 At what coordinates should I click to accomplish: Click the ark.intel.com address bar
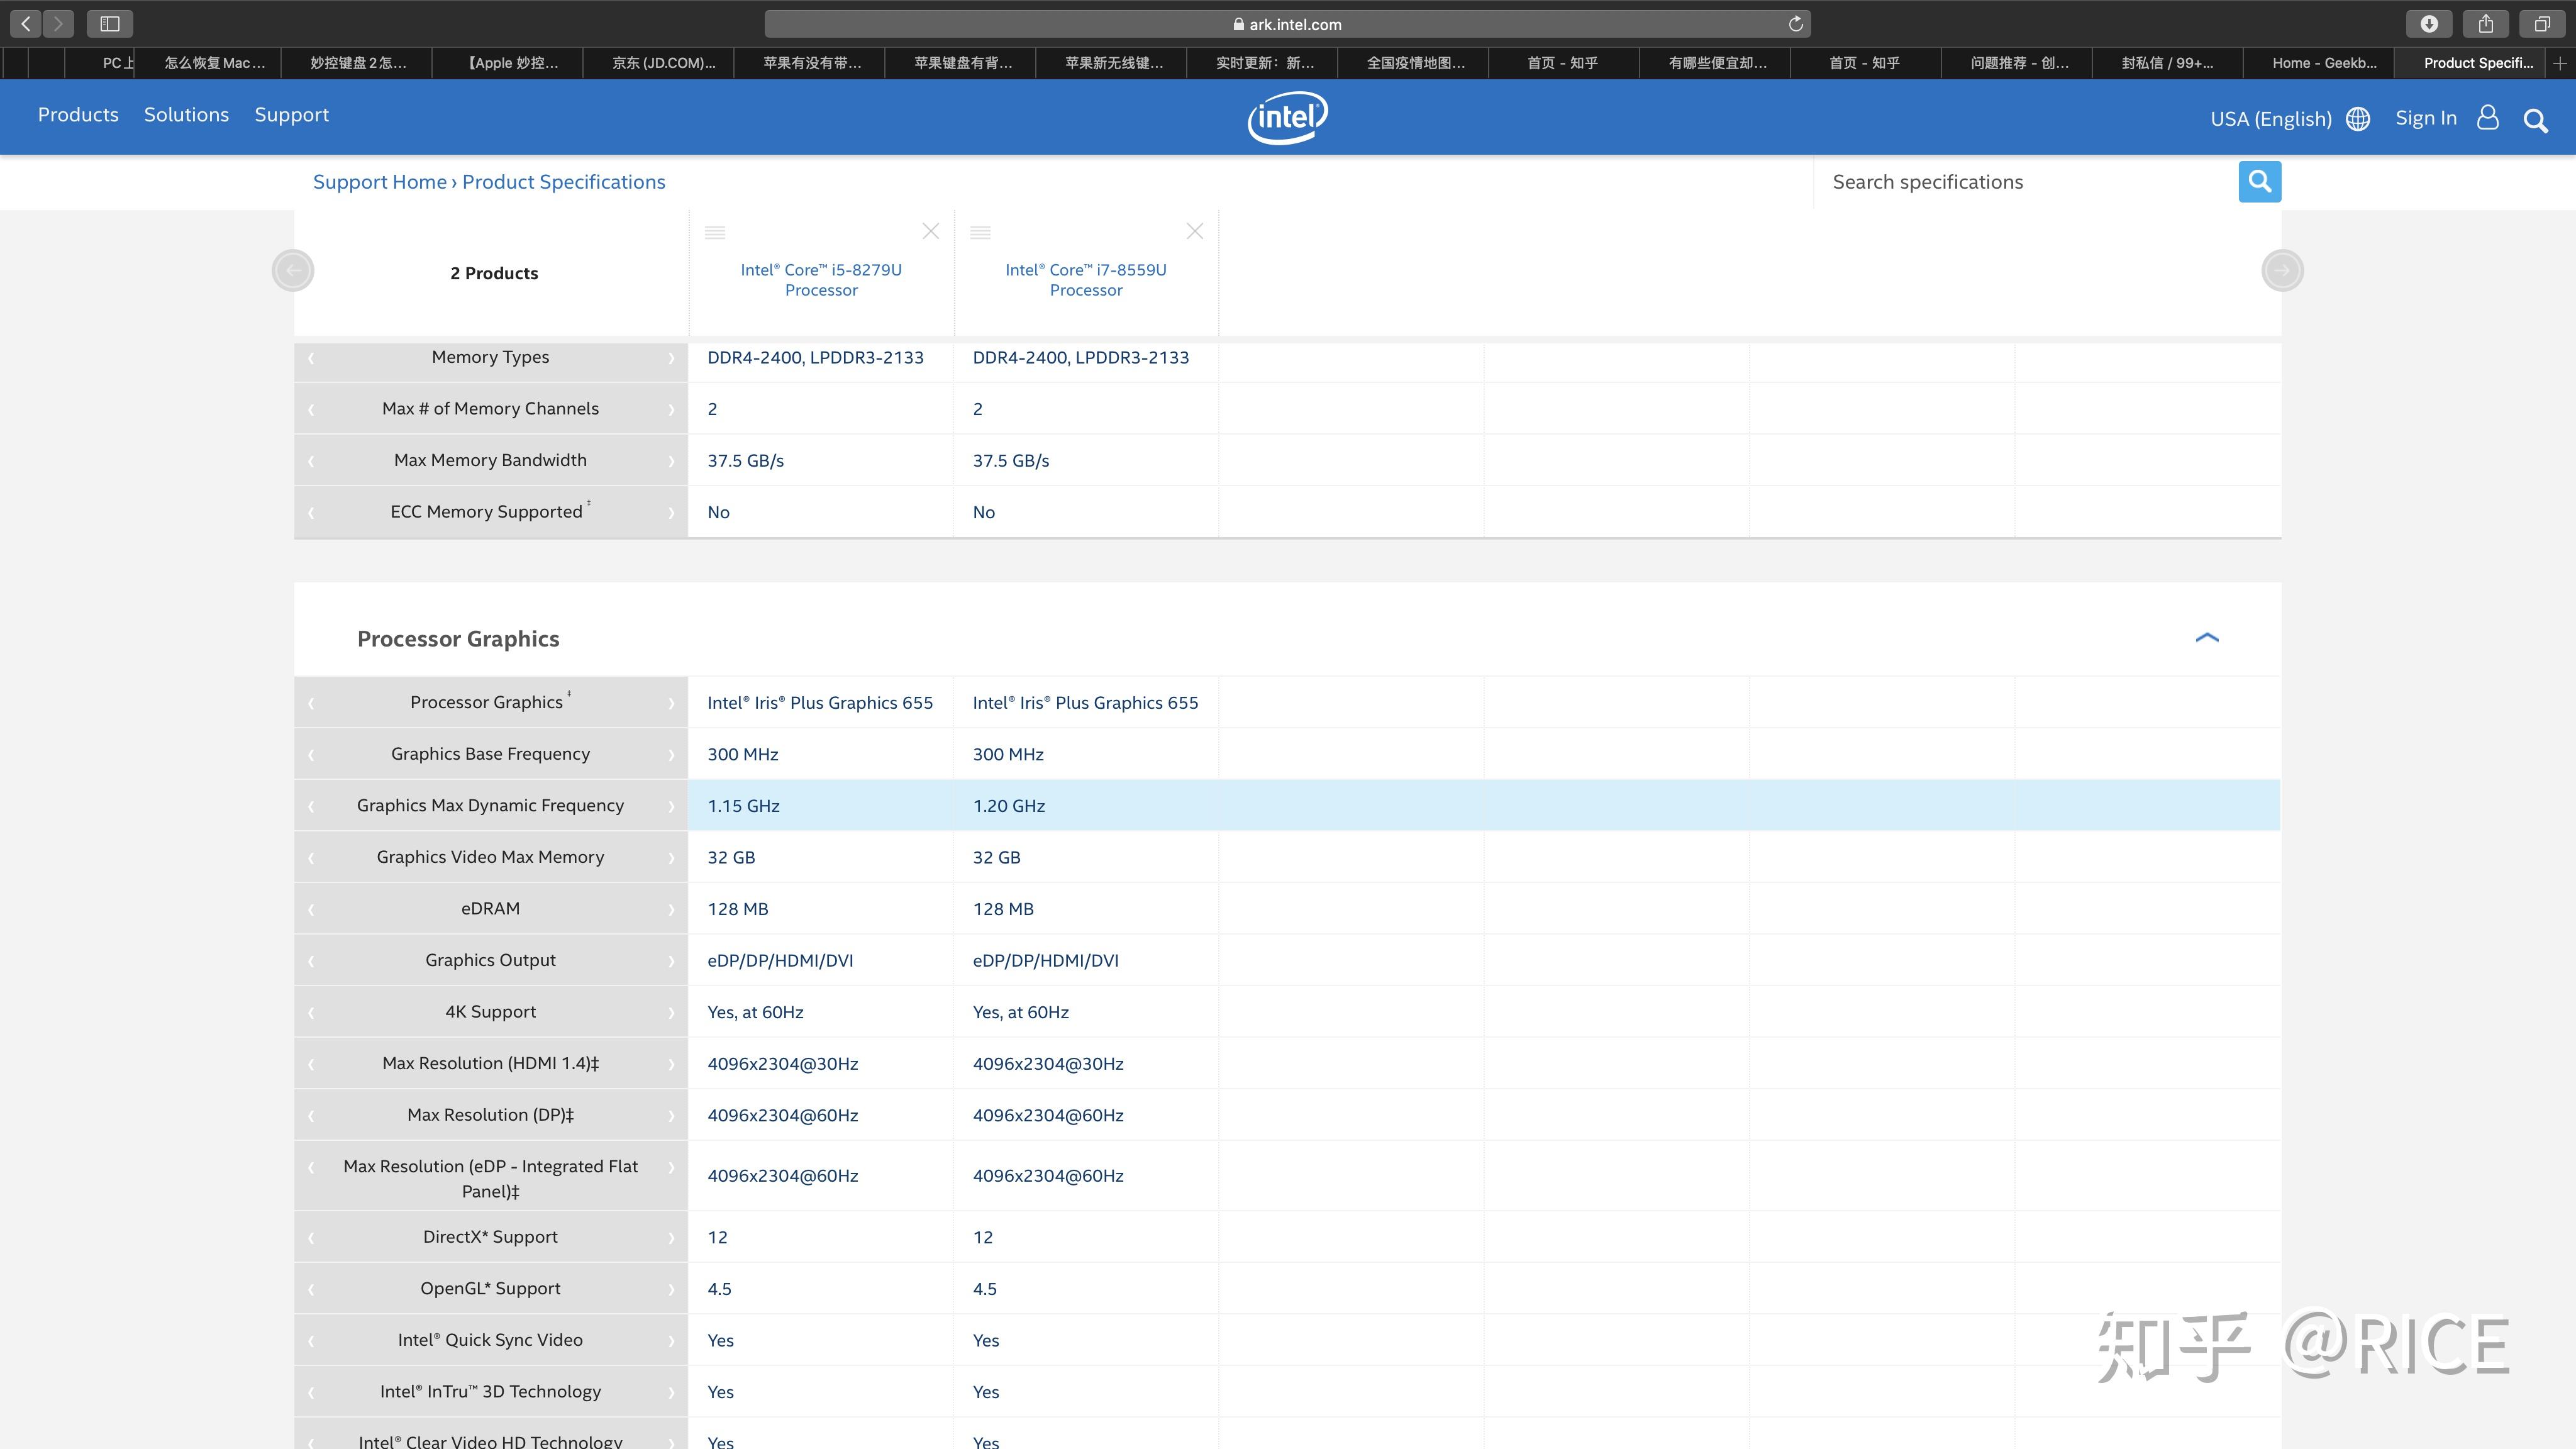click(1287, 24)
